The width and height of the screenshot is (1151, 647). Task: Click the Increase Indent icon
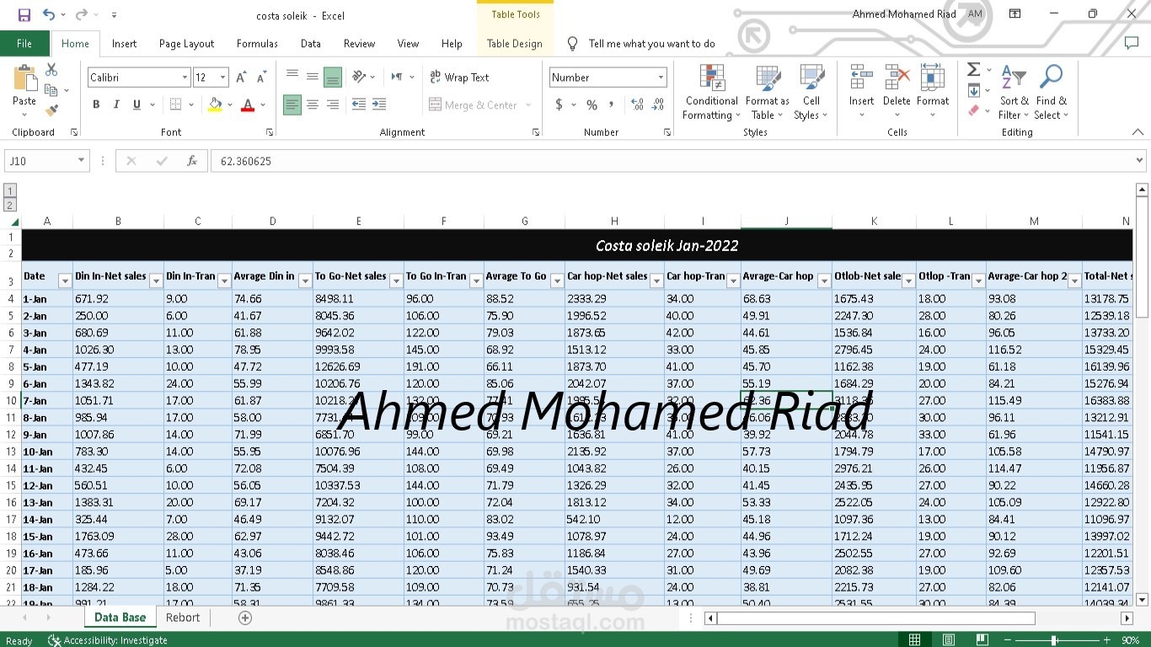pyautogui.click(x=379, y=104)
